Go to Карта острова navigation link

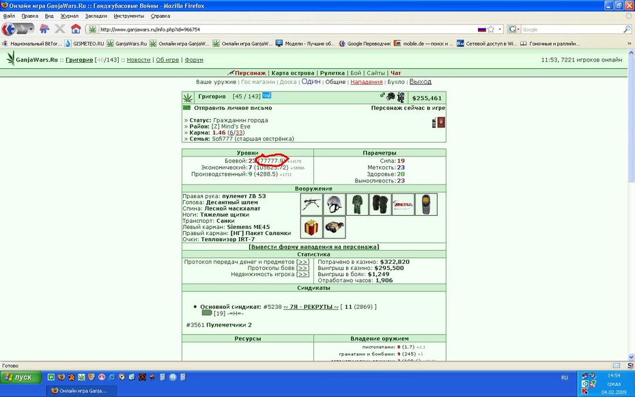tap(293, 73)
